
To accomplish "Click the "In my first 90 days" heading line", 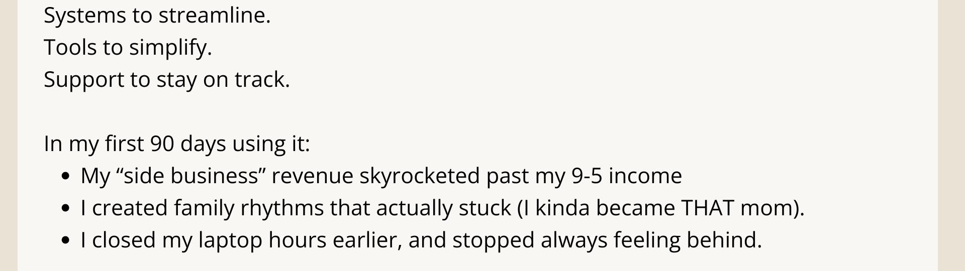I will [x=176, y=144].
